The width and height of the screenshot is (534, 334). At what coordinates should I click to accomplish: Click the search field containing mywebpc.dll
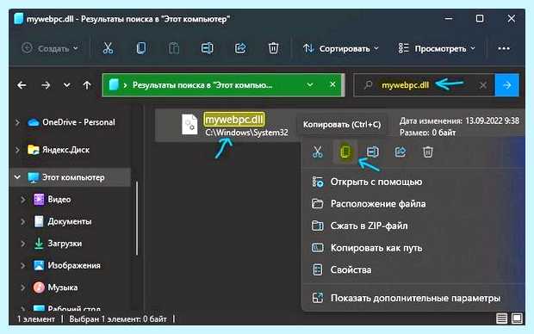click(x=425, y=84)
